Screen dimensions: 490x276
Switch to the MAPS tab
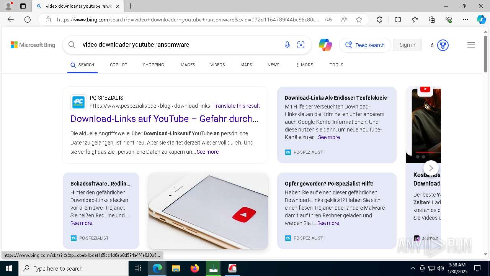click(x=246, y=65)
